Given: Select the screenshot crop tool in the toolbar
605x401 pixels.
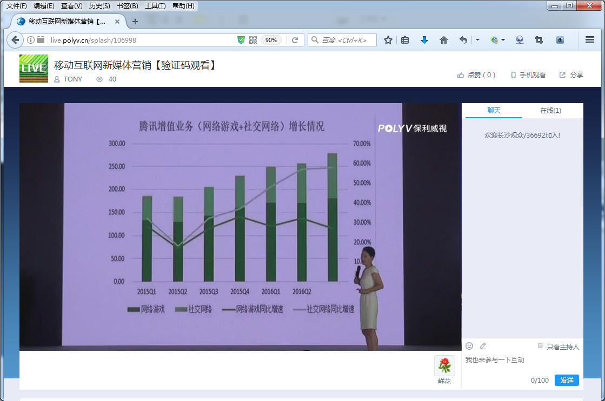Looking at the screenshot, I should (x=538, y=40).
